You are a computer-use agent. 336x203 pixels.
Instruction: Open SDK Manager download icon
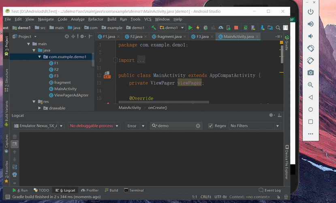pyautogui.click(x=263, y=28)
